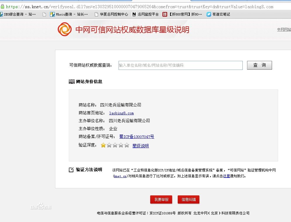291x222 pixels.
Task: Open the Whois查询 bookmark
Action: [x=69, y=14]
